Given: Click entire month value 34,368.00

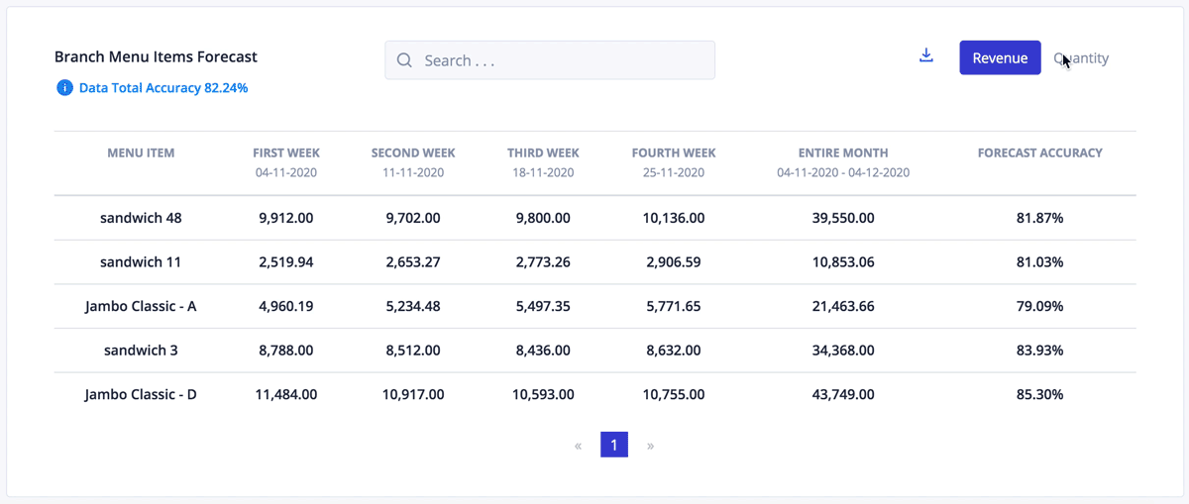Looking at the screenshot, I should [843, 351].
